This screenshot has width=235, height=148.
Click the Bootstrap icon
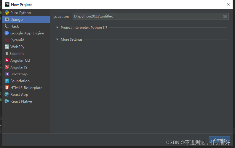(x=7, y=74)
